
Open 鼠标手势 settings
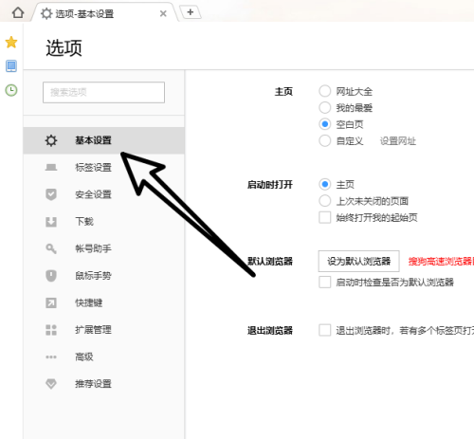[x=104, y=276]
